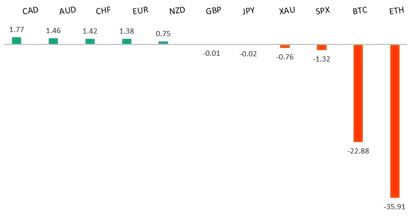Click the CAD axis label
Viewport: 412px width, 217px height.
[x=31, y=11]
